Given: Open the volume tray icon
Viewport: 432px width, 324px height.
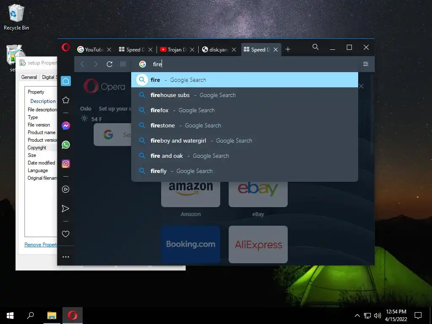Looking at the screenshot, I should (378, 316).
